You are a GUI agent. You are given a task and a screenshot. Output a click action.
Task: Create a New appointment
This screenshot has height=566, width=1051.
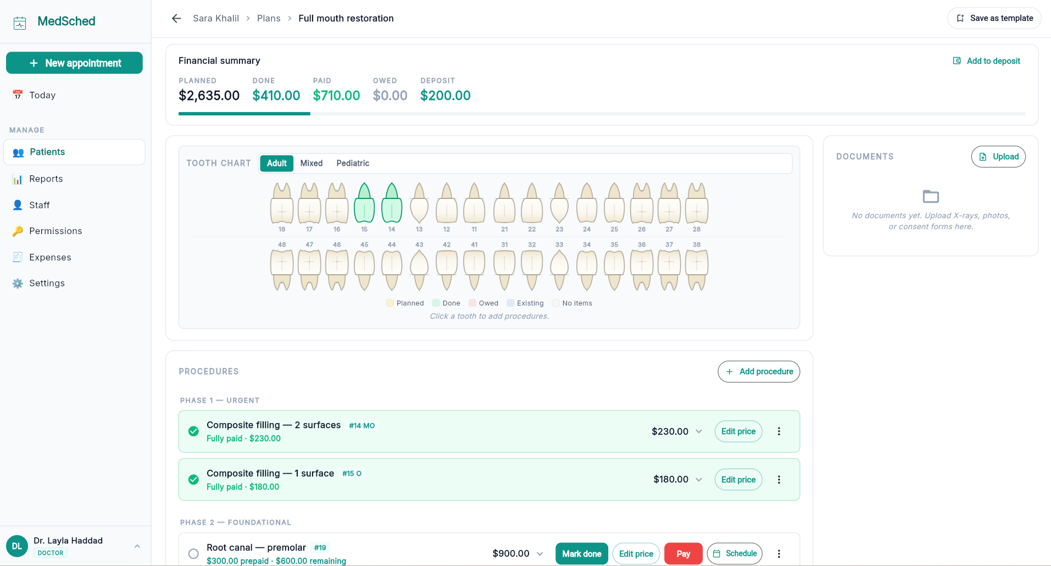(x=75, y=63)
